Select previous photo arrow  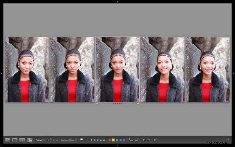pos(144,140)
